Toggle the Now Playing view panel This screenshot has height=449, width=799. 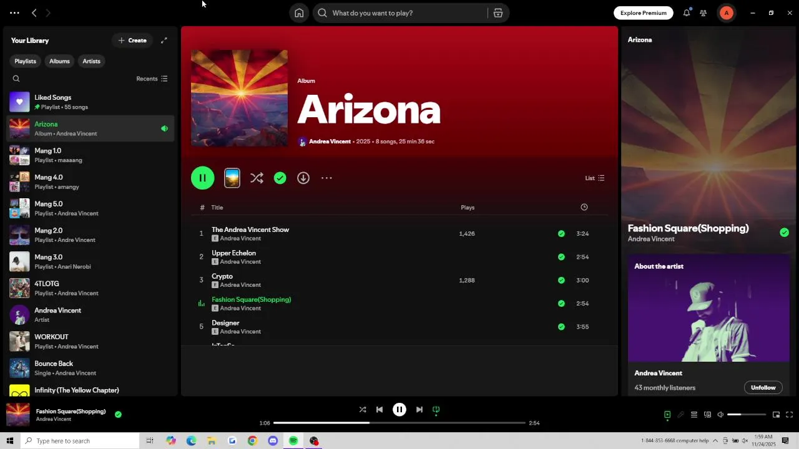coord(667,415)
